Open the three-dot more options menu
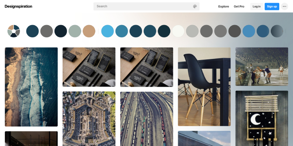The height and width of the screenshot is (146, 293). [284, 6]
